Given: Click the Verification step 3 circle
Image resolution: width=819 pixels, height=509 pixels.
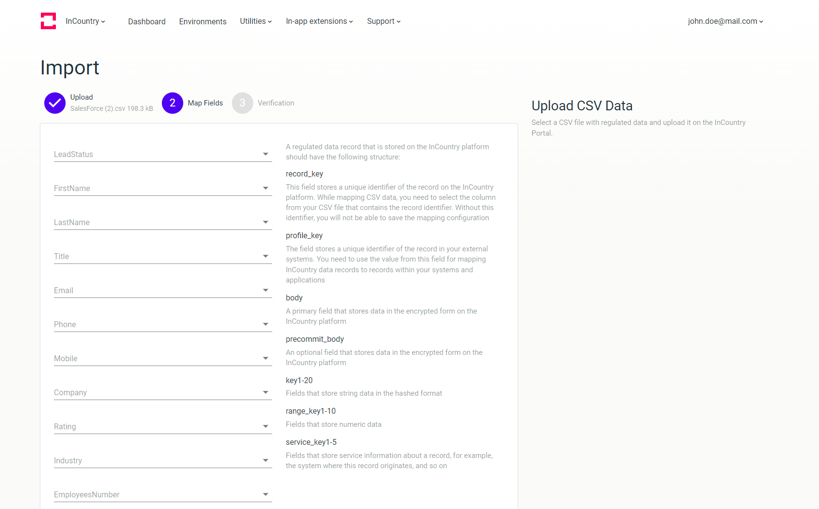Looking at the screenshot, I should [243, 103].
